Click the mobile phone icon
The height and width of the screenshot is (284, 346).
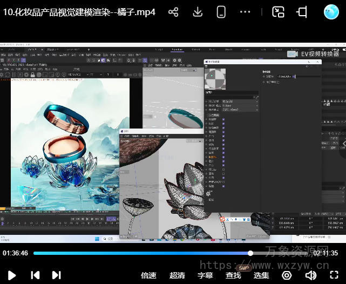221,12
